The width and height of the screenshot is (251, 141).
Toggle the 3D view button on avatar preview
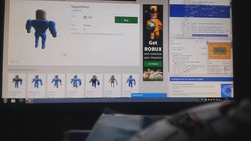(65, 55)
